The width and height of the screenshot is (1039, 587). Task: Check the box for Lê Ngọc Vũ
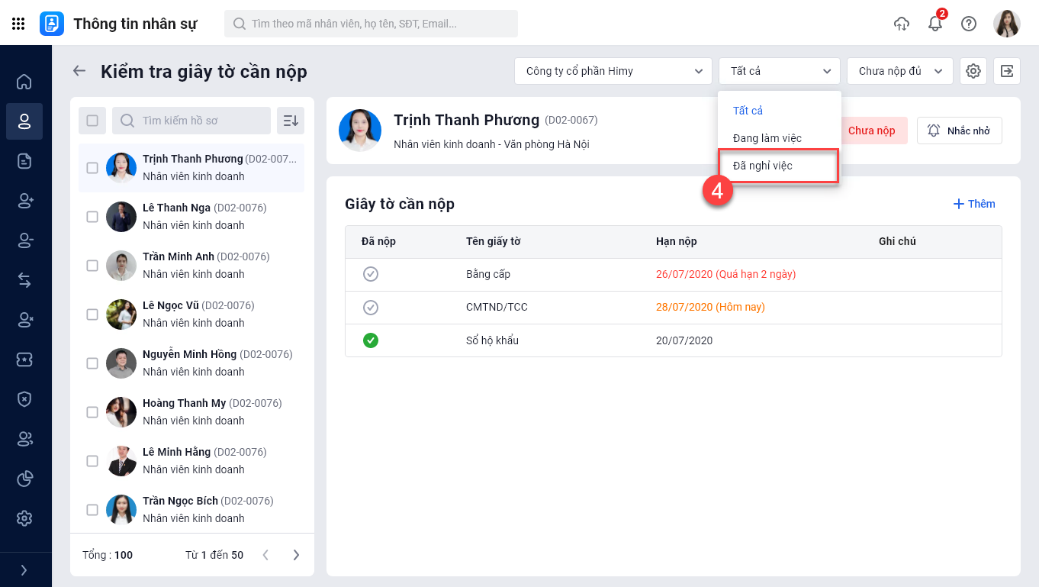click(92, 314)
